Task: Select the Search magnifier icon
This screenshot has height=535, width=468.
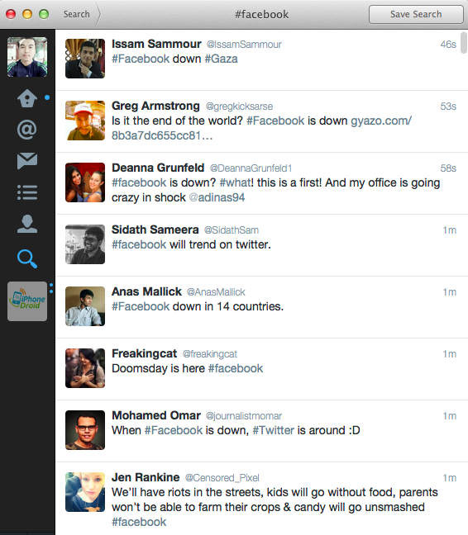Action: click(x=27, y=258)
